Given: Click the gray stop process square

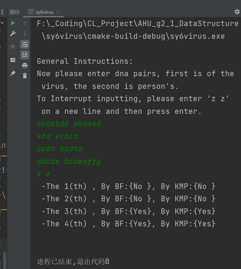Looking at the screenshot, I should [x=13, y=46].
